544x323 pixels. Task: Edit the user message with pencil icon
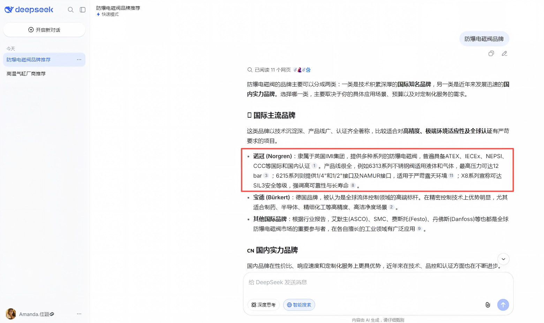tap(504, 53)
